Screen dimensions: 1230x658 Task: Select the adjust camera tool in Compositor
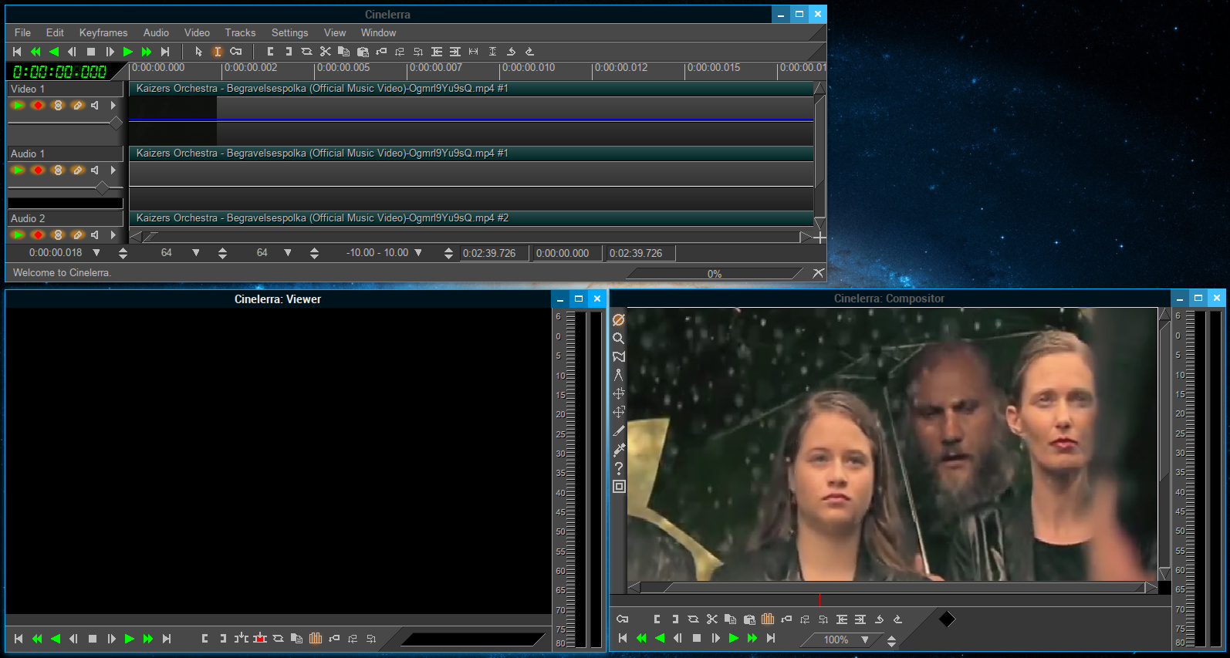tap(619, 393)
